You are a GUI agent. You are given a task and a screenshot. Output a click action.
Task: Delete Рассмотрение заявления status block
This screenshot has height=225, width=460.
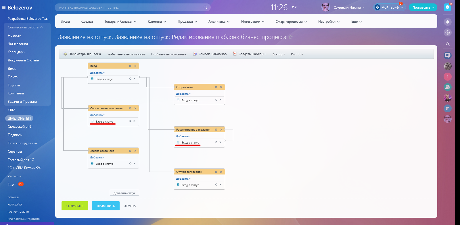point(221,130)
